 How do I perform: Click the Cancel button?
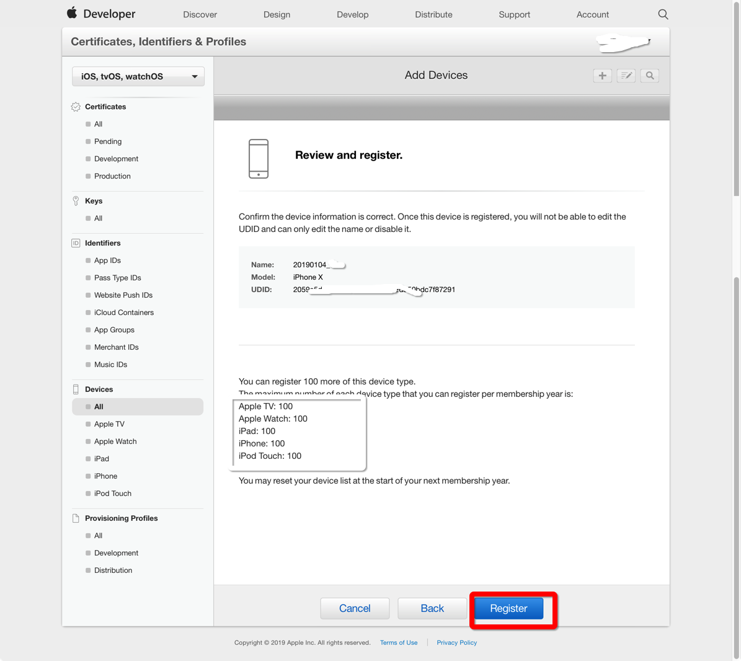(355, 608)
